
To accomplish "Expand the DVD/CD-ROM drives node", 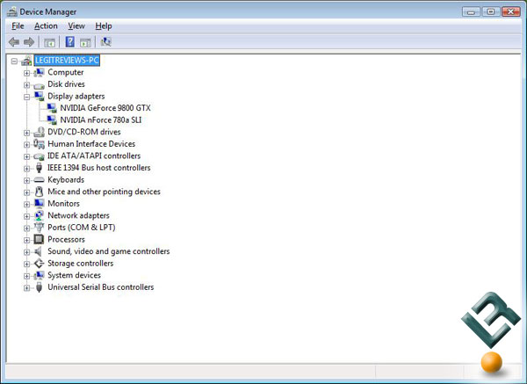I will click(x=26, y=133).
